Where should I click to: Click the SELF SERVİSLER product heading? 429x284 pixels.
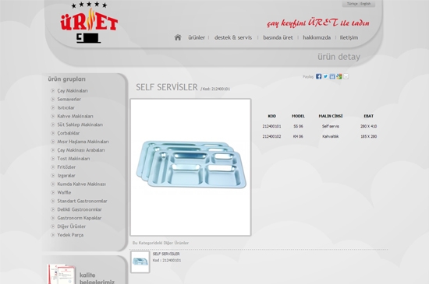click(167, 87)
